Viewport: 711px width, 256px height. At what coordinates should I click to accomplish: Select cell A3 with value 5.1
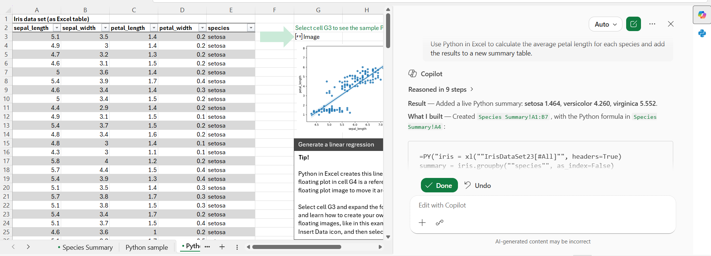point(37,37)
